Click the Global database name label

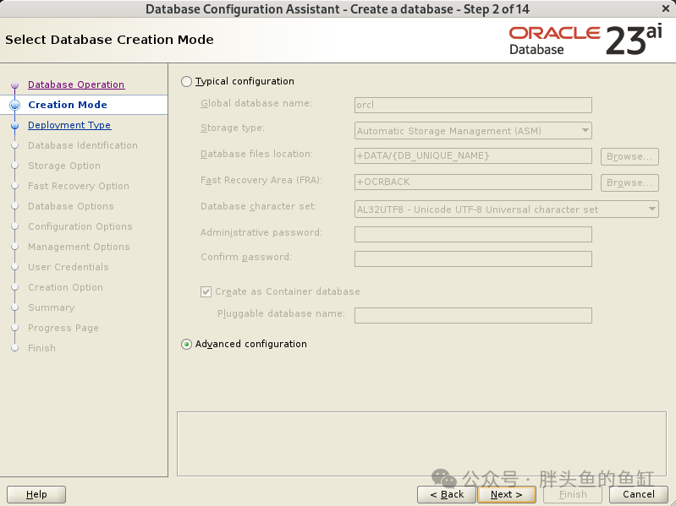(256, 103)
